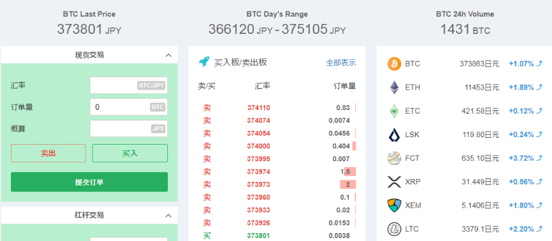Select sell order at 373933
Image resolution: width=552 pixels, height=241 pixels.
click(277, 210)
